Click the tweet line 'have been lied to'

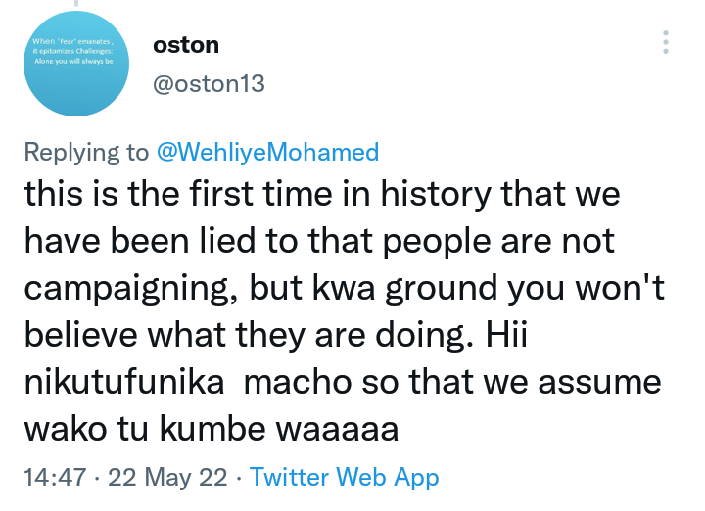(319, 241)
